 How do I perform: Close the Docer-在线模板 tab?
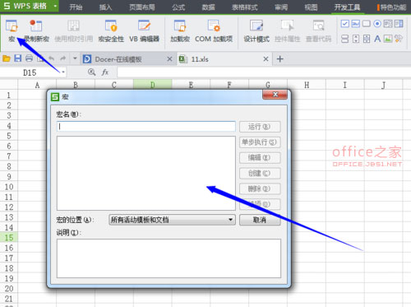pos(169,59)
